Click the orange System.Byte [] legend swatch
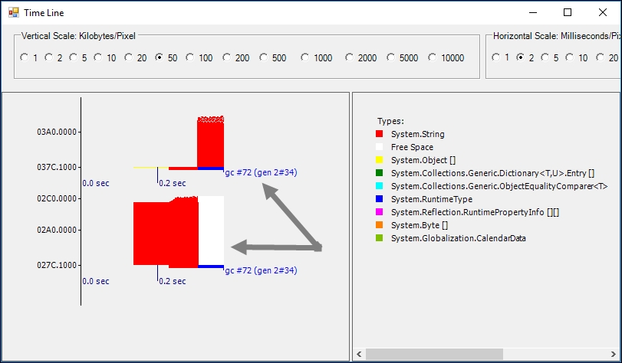Viewport: 622px width, 363px height. click(x=379, y=225)
